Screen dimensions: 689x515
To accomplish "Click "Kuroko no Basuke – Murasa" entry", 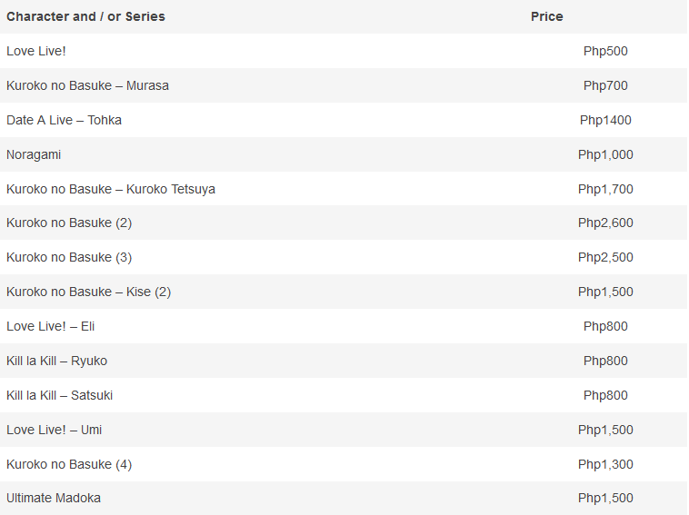I will coord(87,85).
